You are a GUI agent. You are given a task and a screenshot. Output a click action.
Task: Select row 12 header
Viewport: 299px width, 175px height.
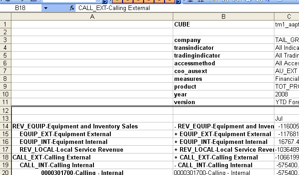point(5,111)
